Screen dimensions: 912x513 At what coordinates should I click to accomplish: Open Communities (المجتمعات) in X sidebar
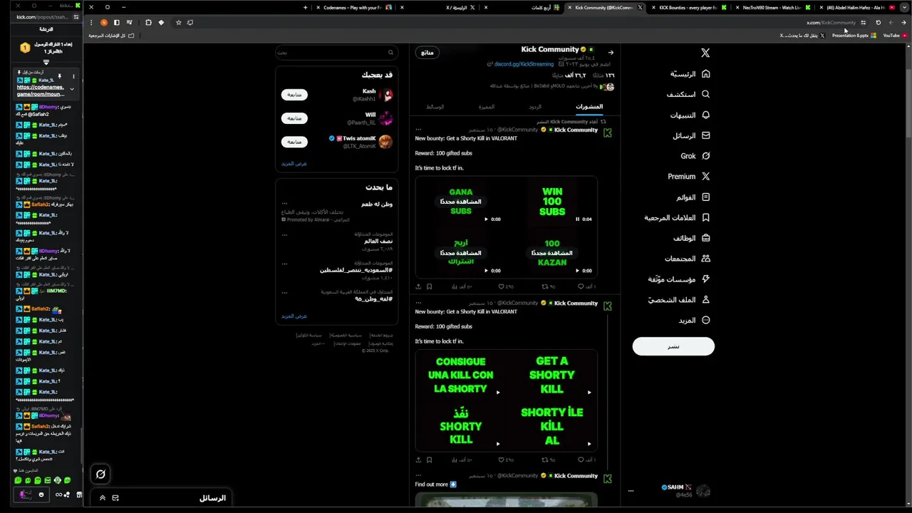687,259
